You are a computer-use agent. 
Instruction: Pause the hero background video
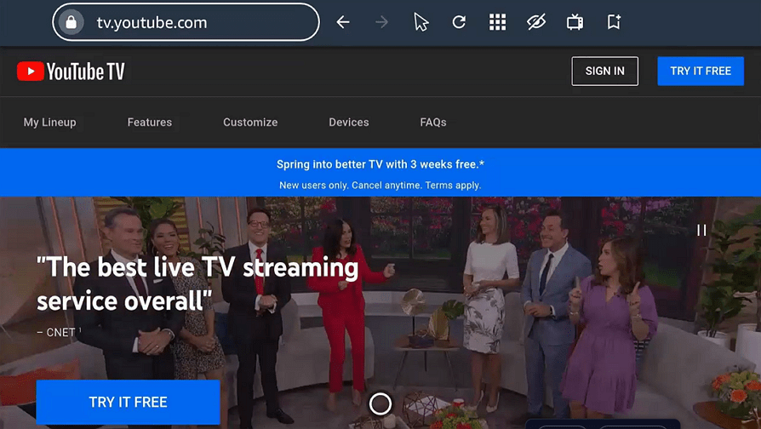701,230
